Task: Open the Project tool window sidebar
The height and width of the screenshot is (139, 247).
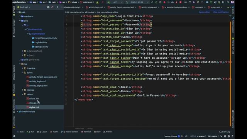Action: [x=14, y=11]
